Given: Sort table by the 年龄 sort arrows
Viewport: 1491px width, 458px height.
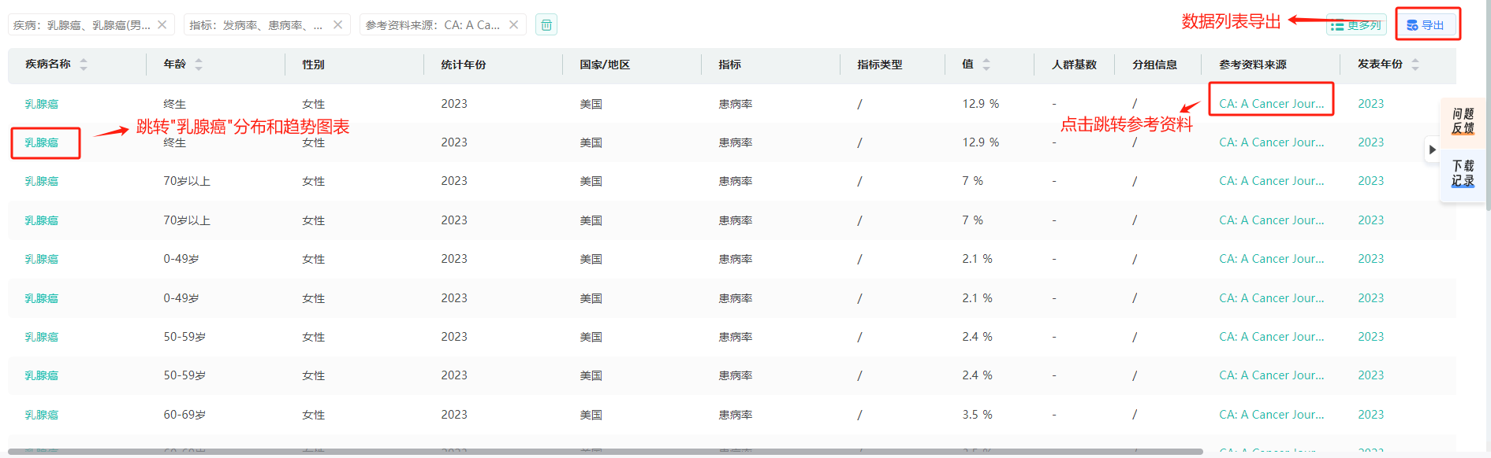Looking at the screenshot, I should coord(199,65).
